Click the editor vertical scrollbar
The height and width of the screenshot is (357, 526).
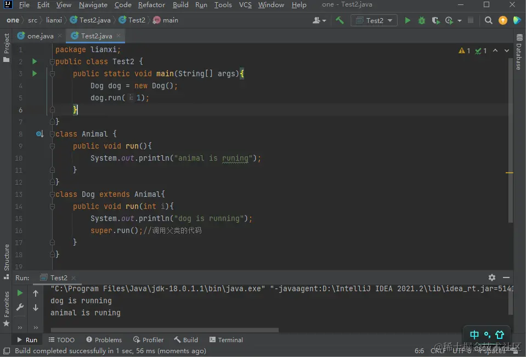(510, 141)
